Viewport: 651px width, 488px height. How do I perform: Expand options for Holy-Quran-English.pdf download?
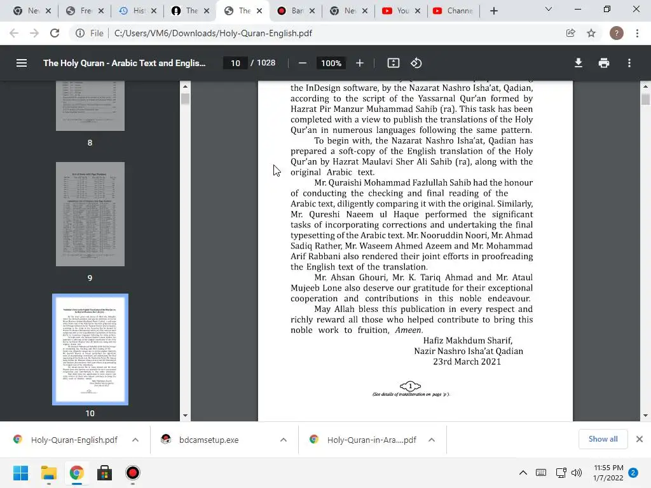click(x=135, y=440)
